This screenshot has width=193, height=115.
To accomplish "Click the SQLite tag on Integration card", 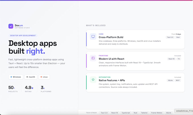I will coord(170,80).
